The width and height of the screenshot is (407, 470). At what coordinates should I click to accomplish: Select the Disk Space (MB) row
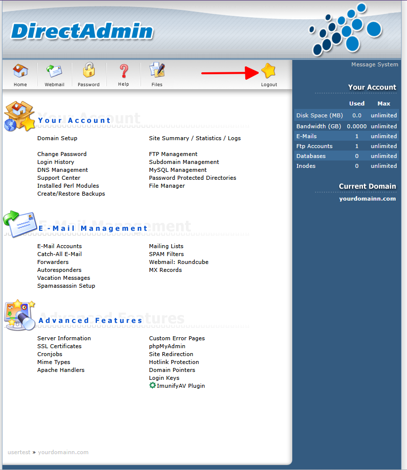(347, 115)
